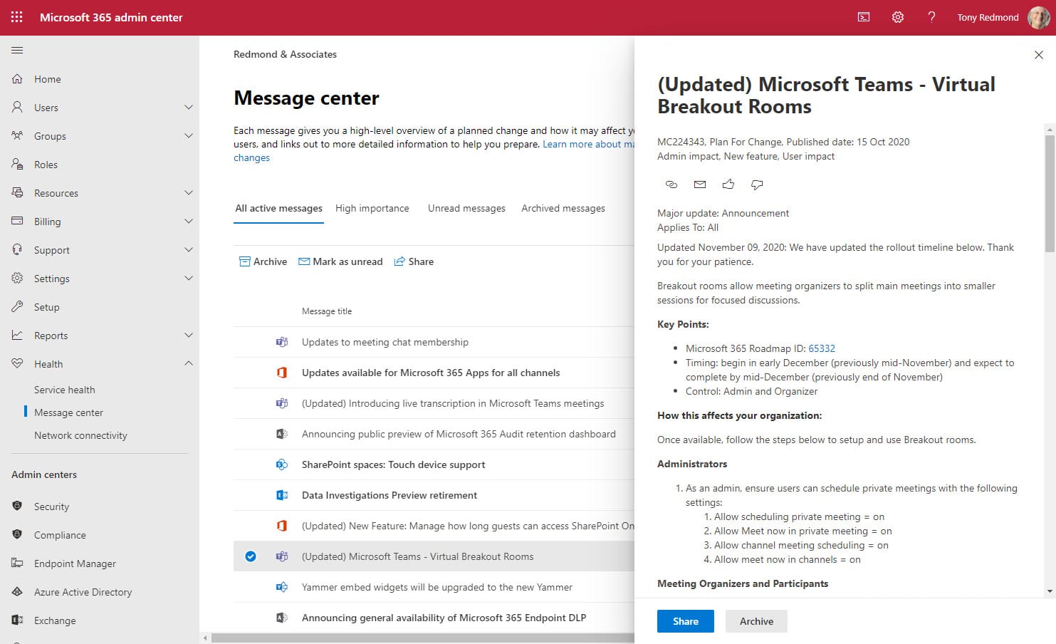Expand the Settings navigation section
The width and height of the screenshot is (1056, 644).
coord(189,279)
